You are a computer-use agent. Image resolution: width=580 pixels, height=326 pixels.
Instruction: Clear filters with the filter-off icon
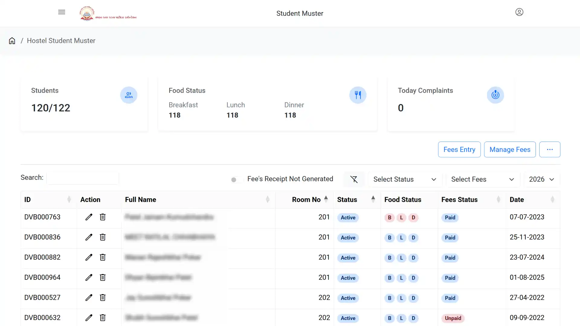pyautogui.click(x=354, y=179)
